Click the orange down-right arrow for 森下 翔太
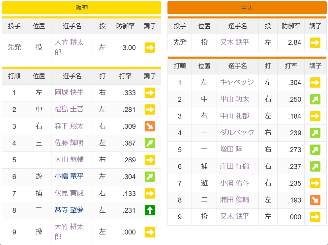This screenshot has width=328, height=245. [150, 126]
